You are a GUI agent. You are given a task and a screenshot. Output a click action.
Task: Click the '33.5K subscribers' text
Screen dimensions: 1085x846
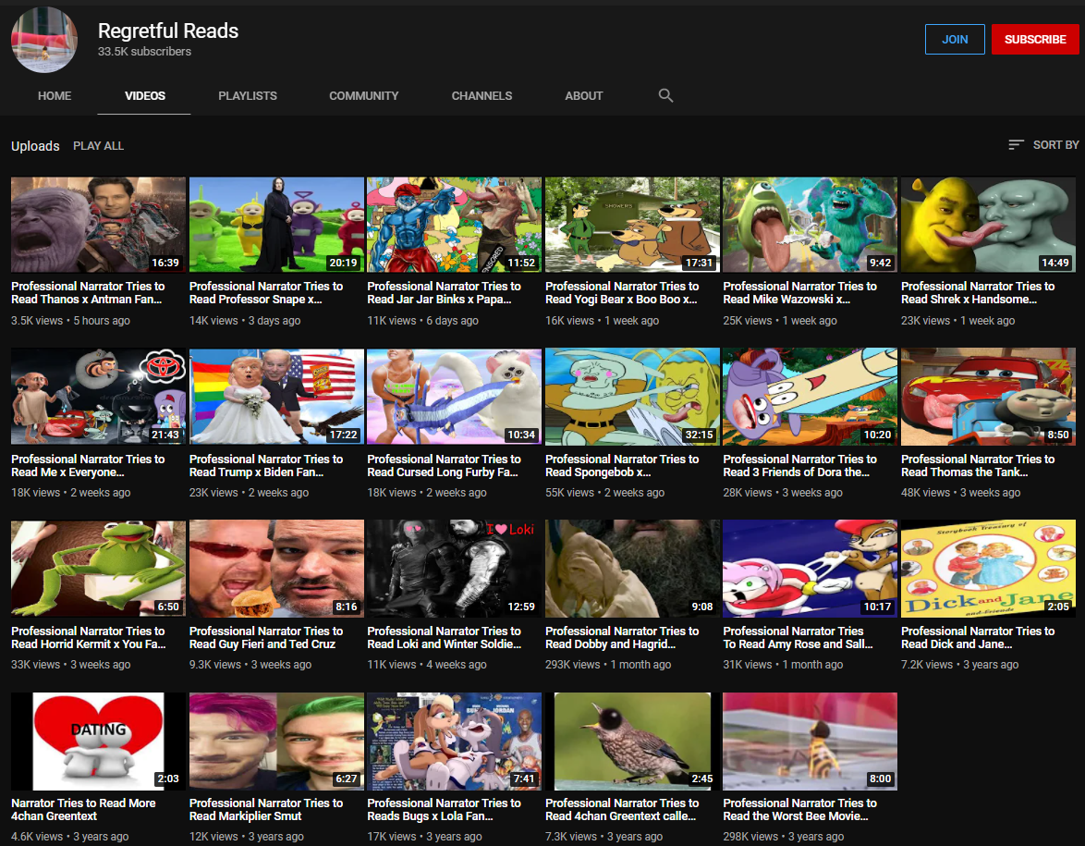pos(144,51)
